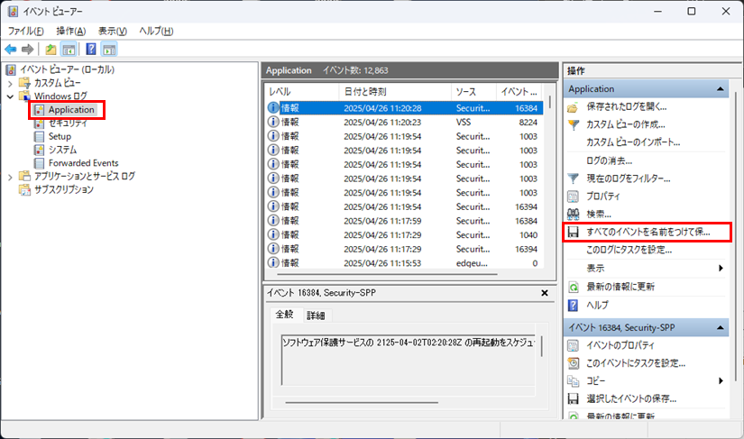Expand the コピー submenu arrow

coord(721,381)
